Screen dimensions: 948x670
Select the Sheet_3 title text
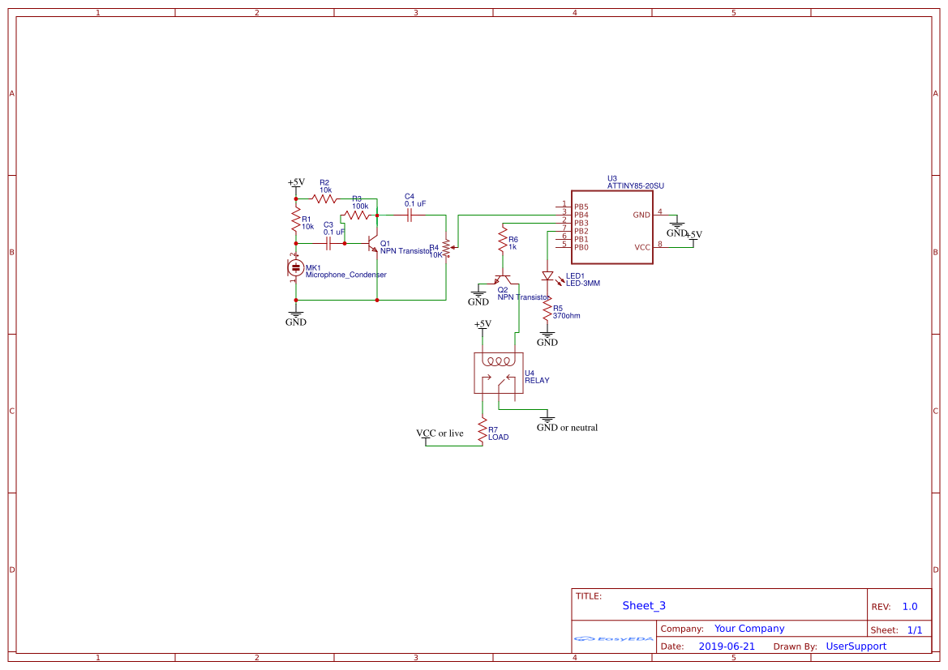tap(643, 605)
